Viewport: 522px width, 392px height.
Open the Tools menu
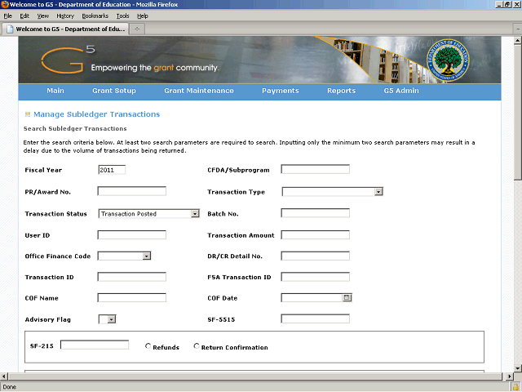122,16
